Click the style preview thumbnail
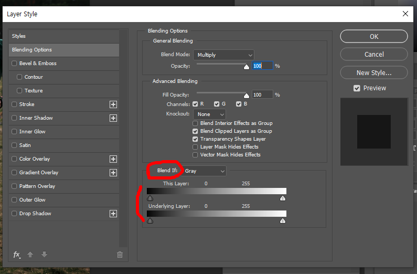Image resolution: width=417 pixels, height=274 pixels. tap(374, 132)
